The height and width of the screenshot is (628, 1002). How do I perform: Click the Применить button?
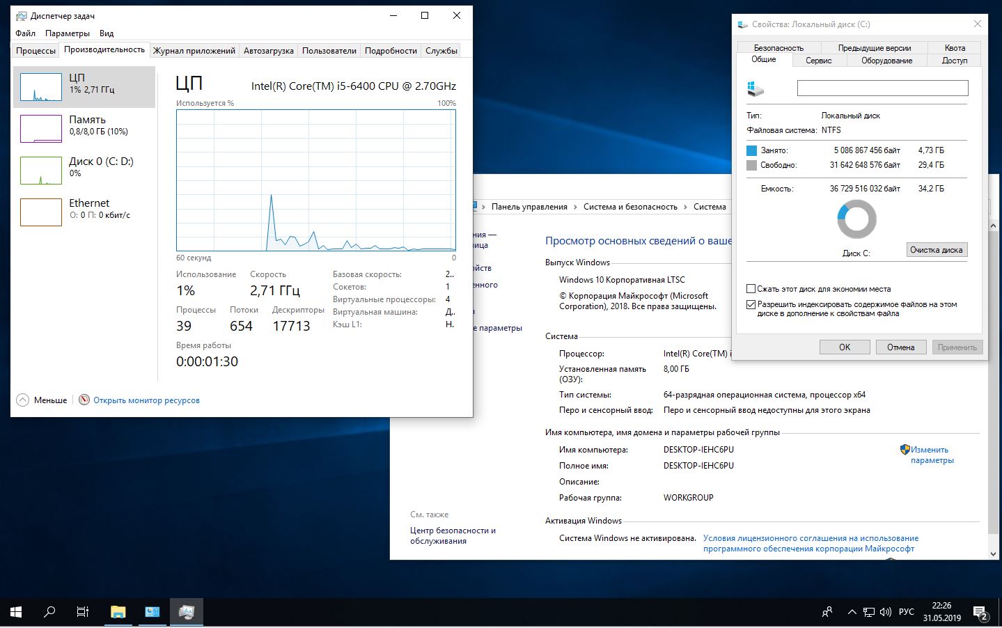coord(957,347)
